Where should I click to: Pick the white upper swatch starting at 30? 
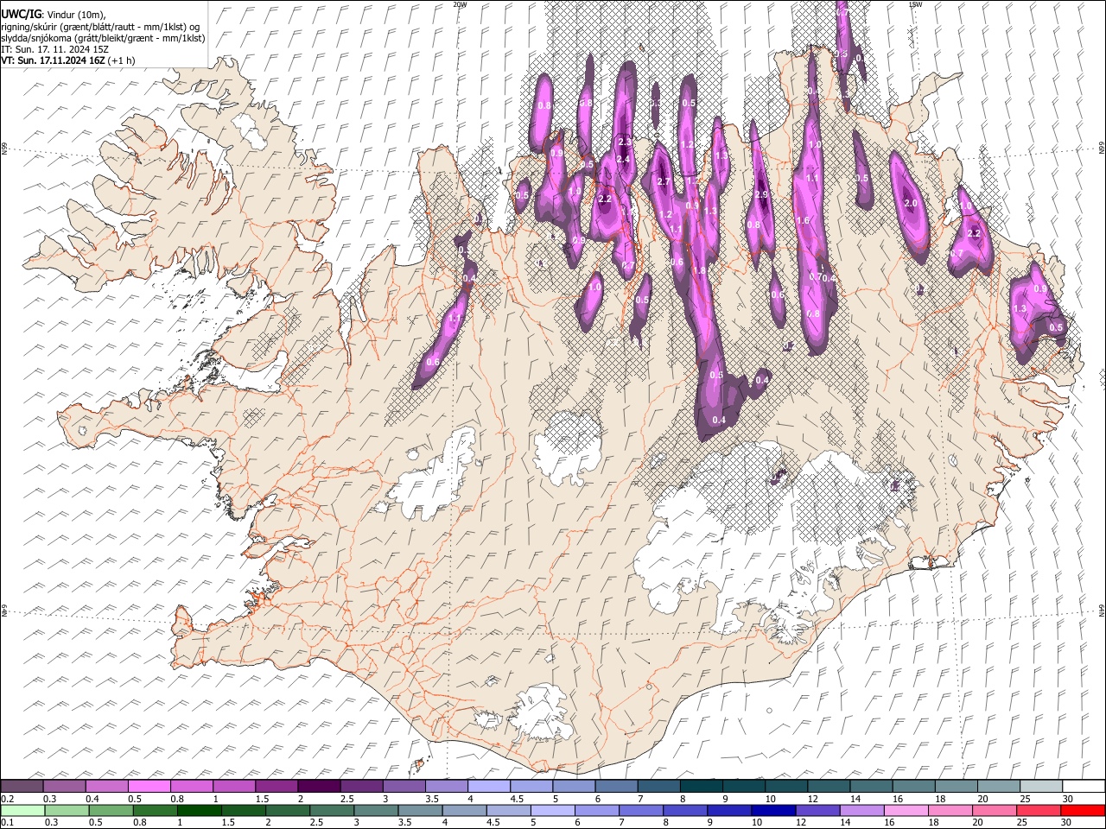[1084, 787]
